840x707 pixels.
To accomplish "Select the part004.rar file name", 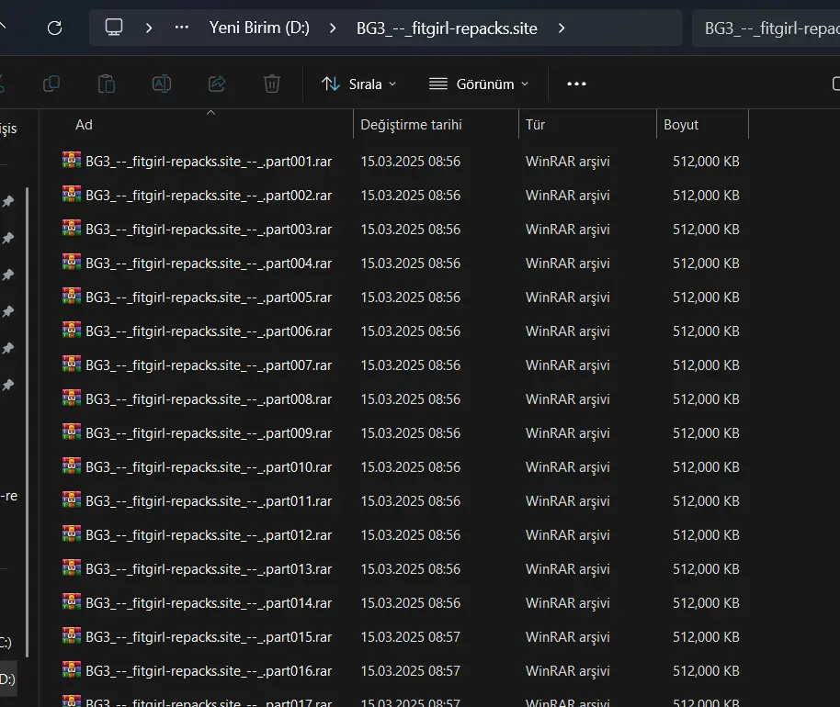I will [209, 264].
